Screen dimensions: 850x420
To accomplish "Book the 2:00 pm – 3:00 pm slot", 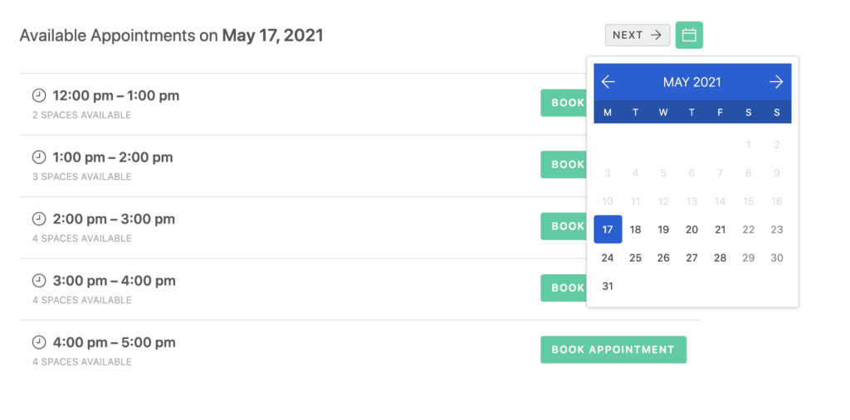I will 564,226.
